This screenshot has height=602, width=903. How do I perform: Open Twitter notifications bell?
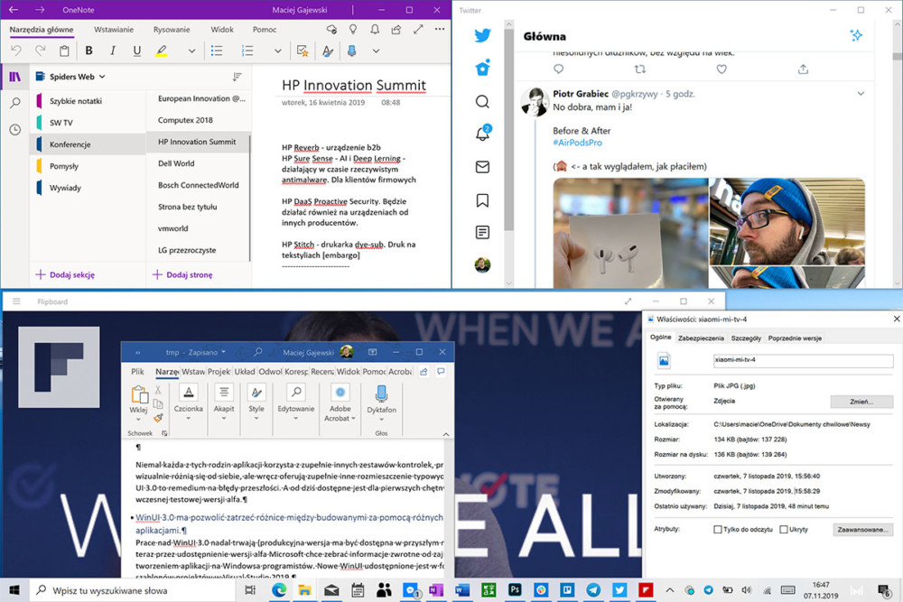click(x=482, y=133)
